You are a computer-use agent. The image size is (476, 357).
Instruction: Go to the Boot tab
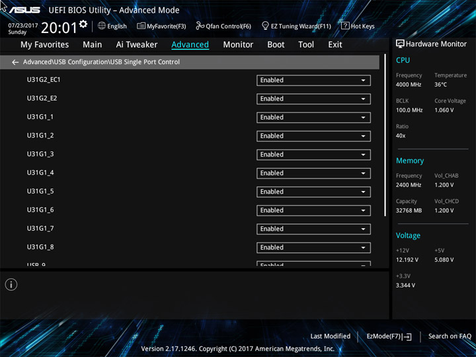click(x=276, y=45)
